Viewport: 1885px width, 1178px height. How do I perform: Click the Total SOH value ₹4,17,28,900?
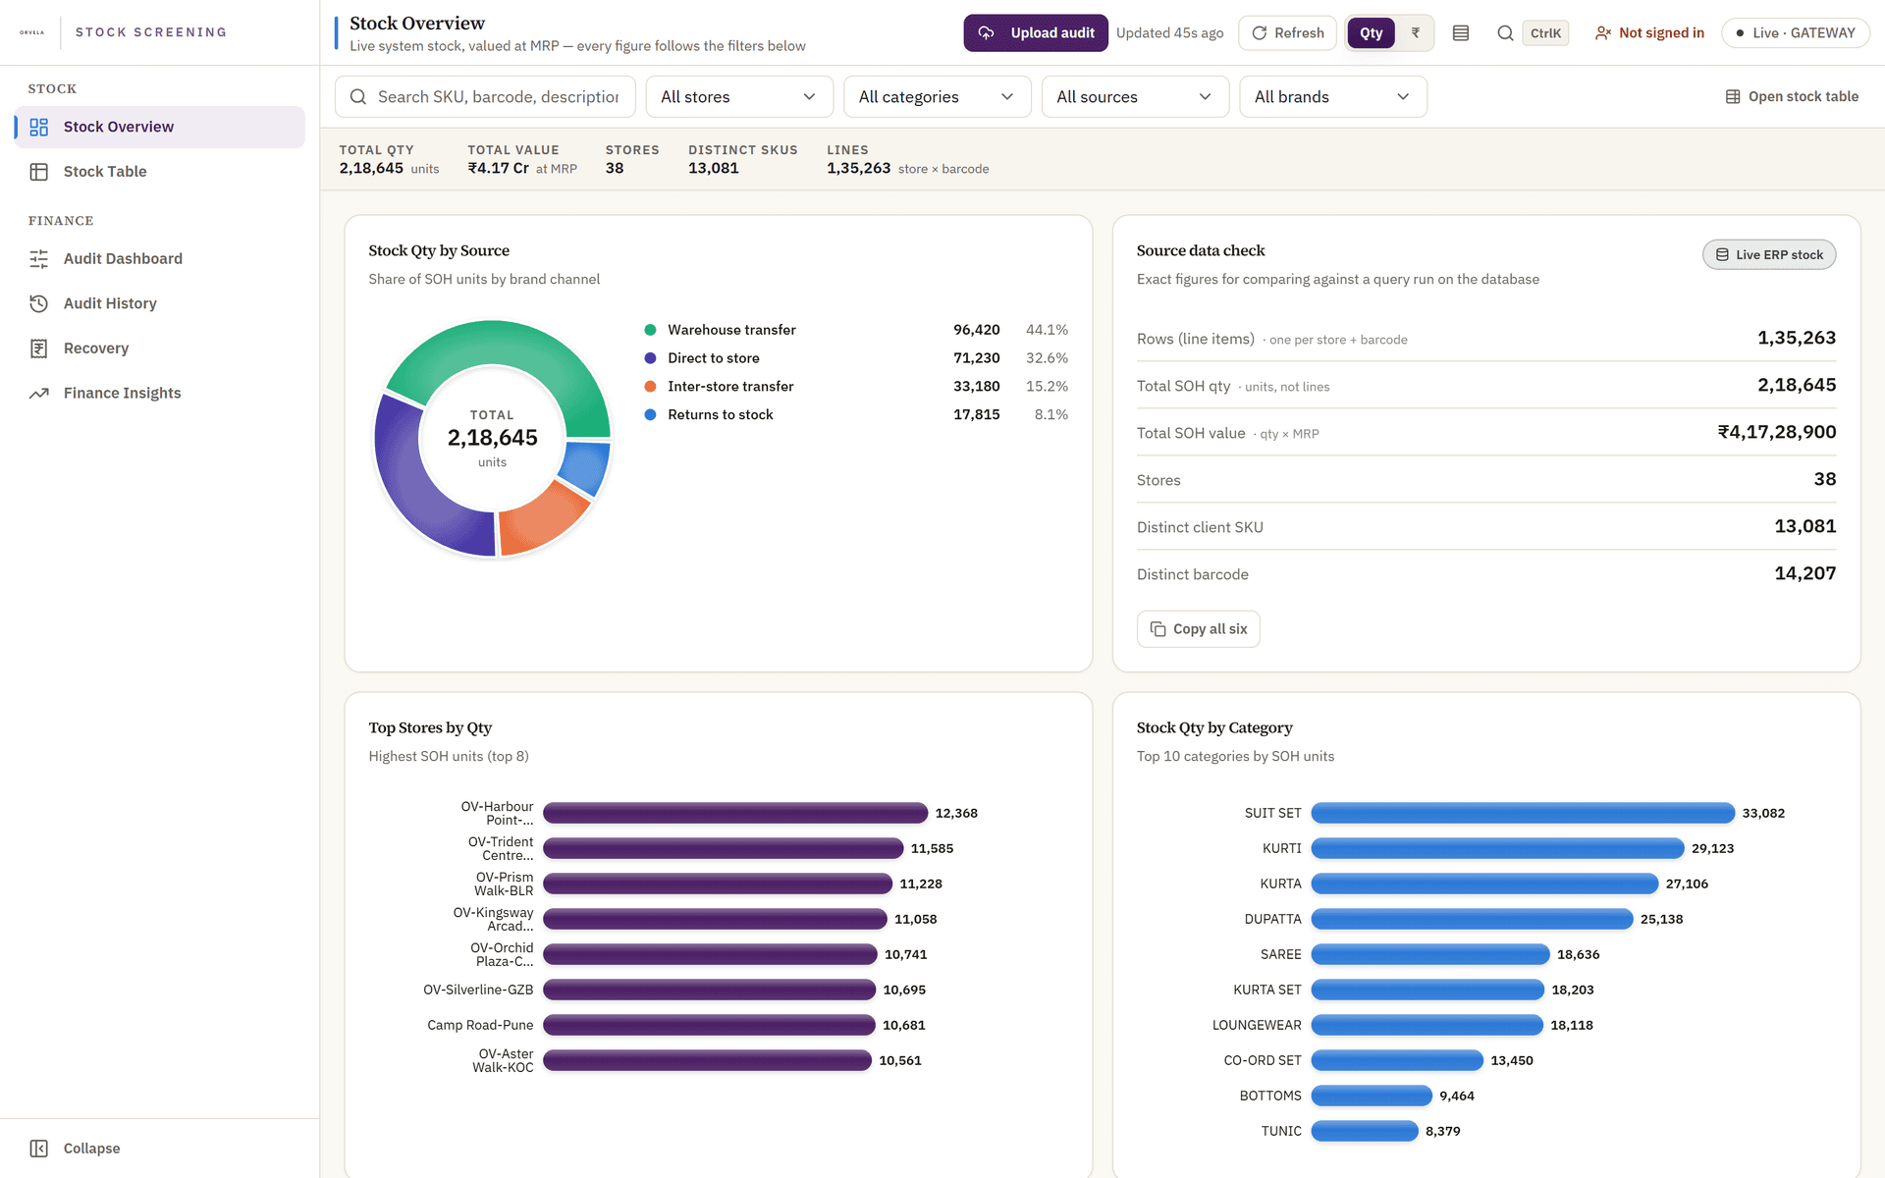click(1776, 432)
